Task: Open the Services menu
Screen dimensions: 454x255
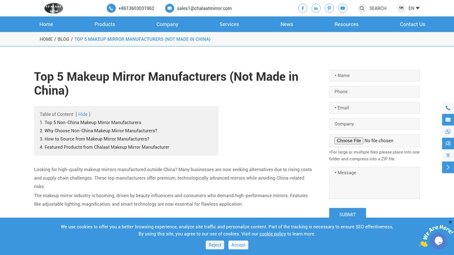Action: coord(229,24)
